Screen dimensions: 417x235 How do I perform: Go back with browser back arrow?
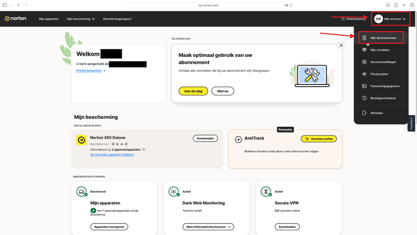click(x=18, y=5)
